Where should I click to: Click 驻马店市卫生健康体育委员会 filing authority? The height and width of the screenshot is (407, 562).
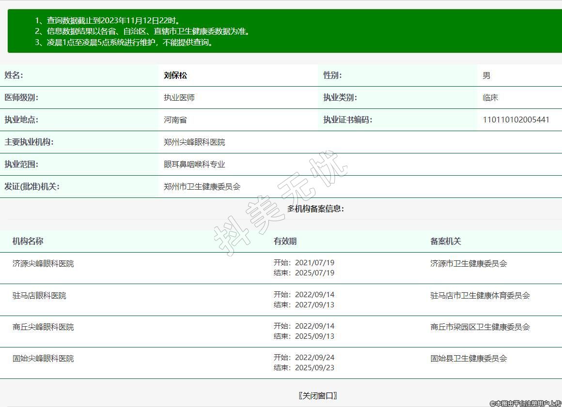pos(480,296)
